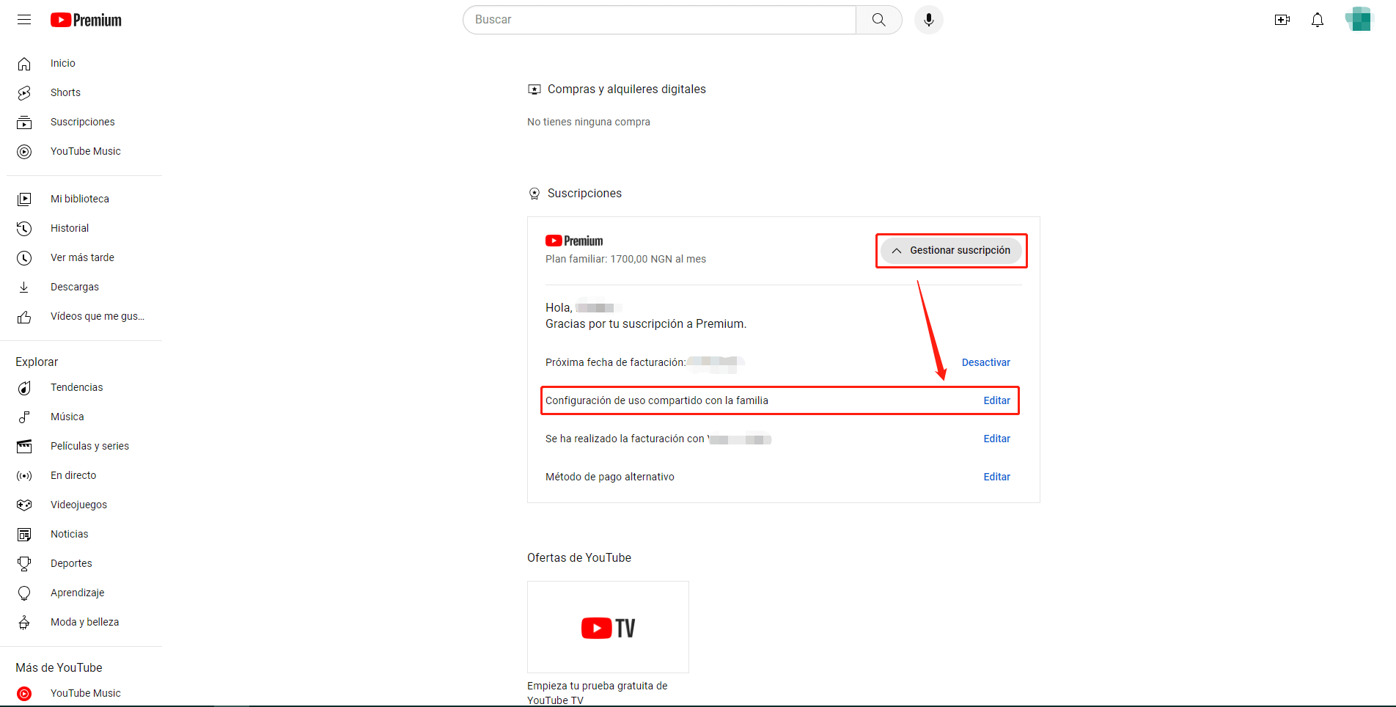Screen dimensions: 1396x707
Task: Open the notifications bell
Action: point(1318,20)
